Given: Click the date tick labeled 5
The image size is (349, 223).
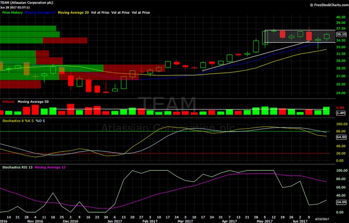Looking at the screenshot, I should 264,217.
